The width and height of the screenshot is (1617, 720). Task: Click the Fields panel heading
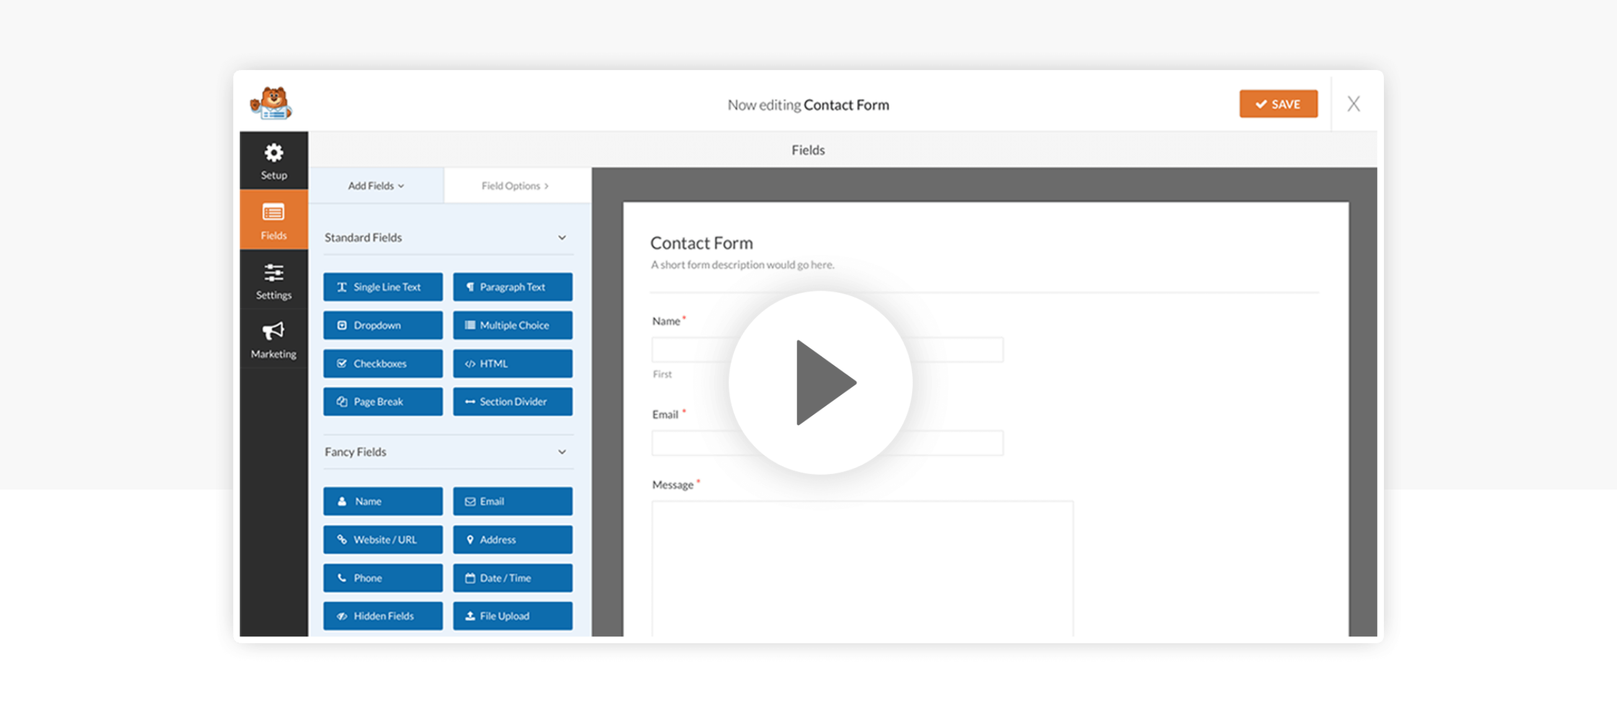point(808,151)
